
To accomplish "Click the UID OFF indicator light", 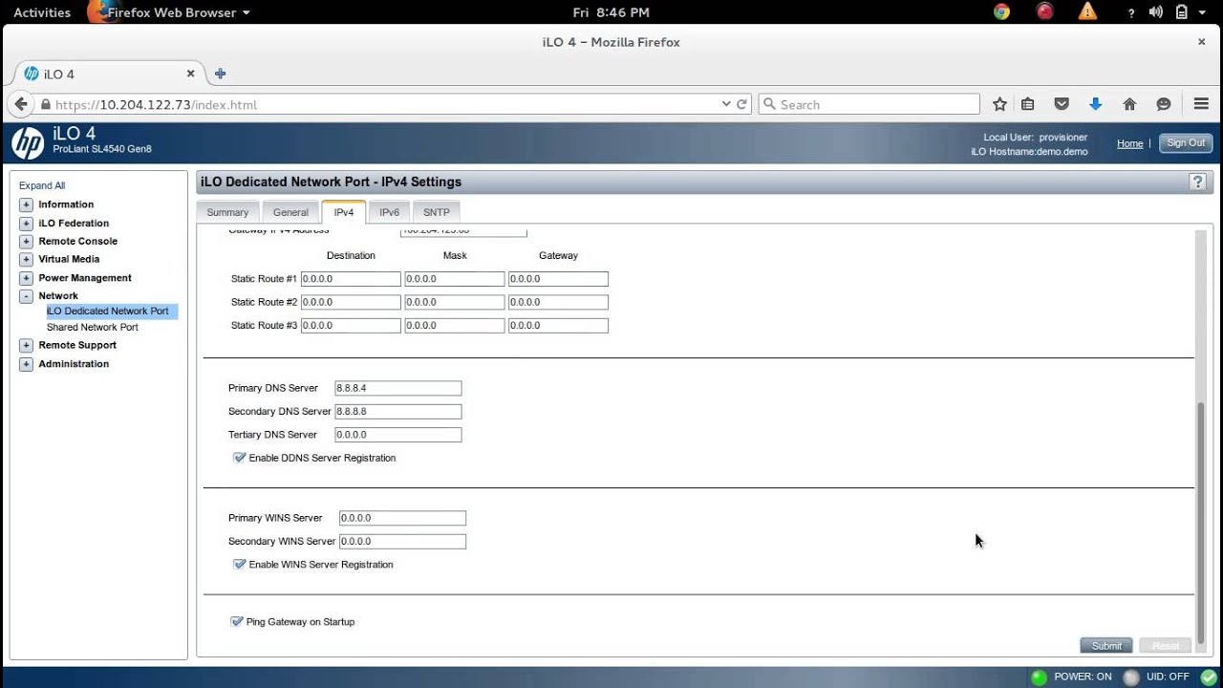I will point(1131,677).
